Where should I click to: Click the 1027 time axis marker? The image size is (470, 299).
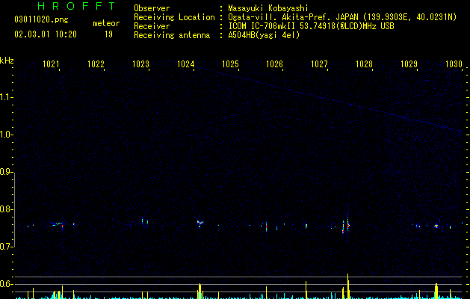tap(319, 64)
